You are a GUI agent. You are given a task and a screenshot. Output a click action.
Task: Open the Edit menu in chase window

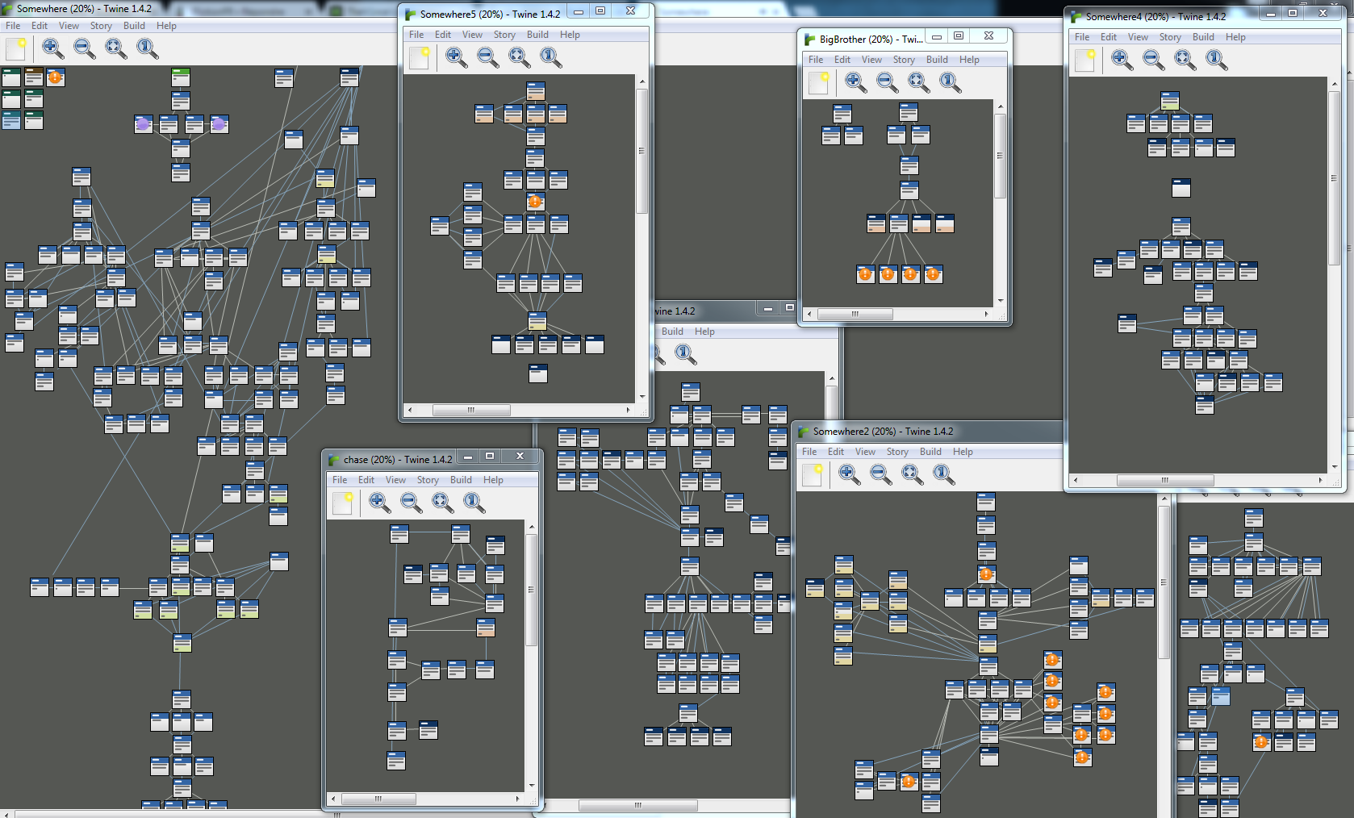point(366,480)
